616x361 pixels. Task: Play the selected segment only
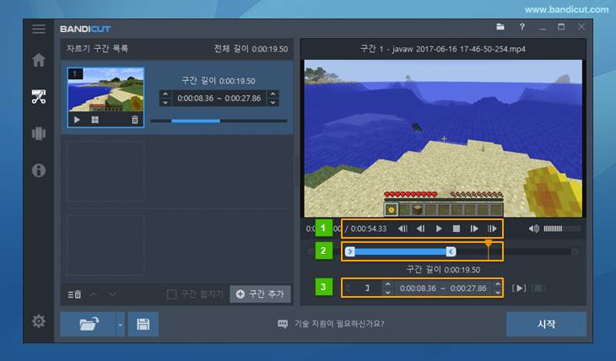[x=519, y=288]
